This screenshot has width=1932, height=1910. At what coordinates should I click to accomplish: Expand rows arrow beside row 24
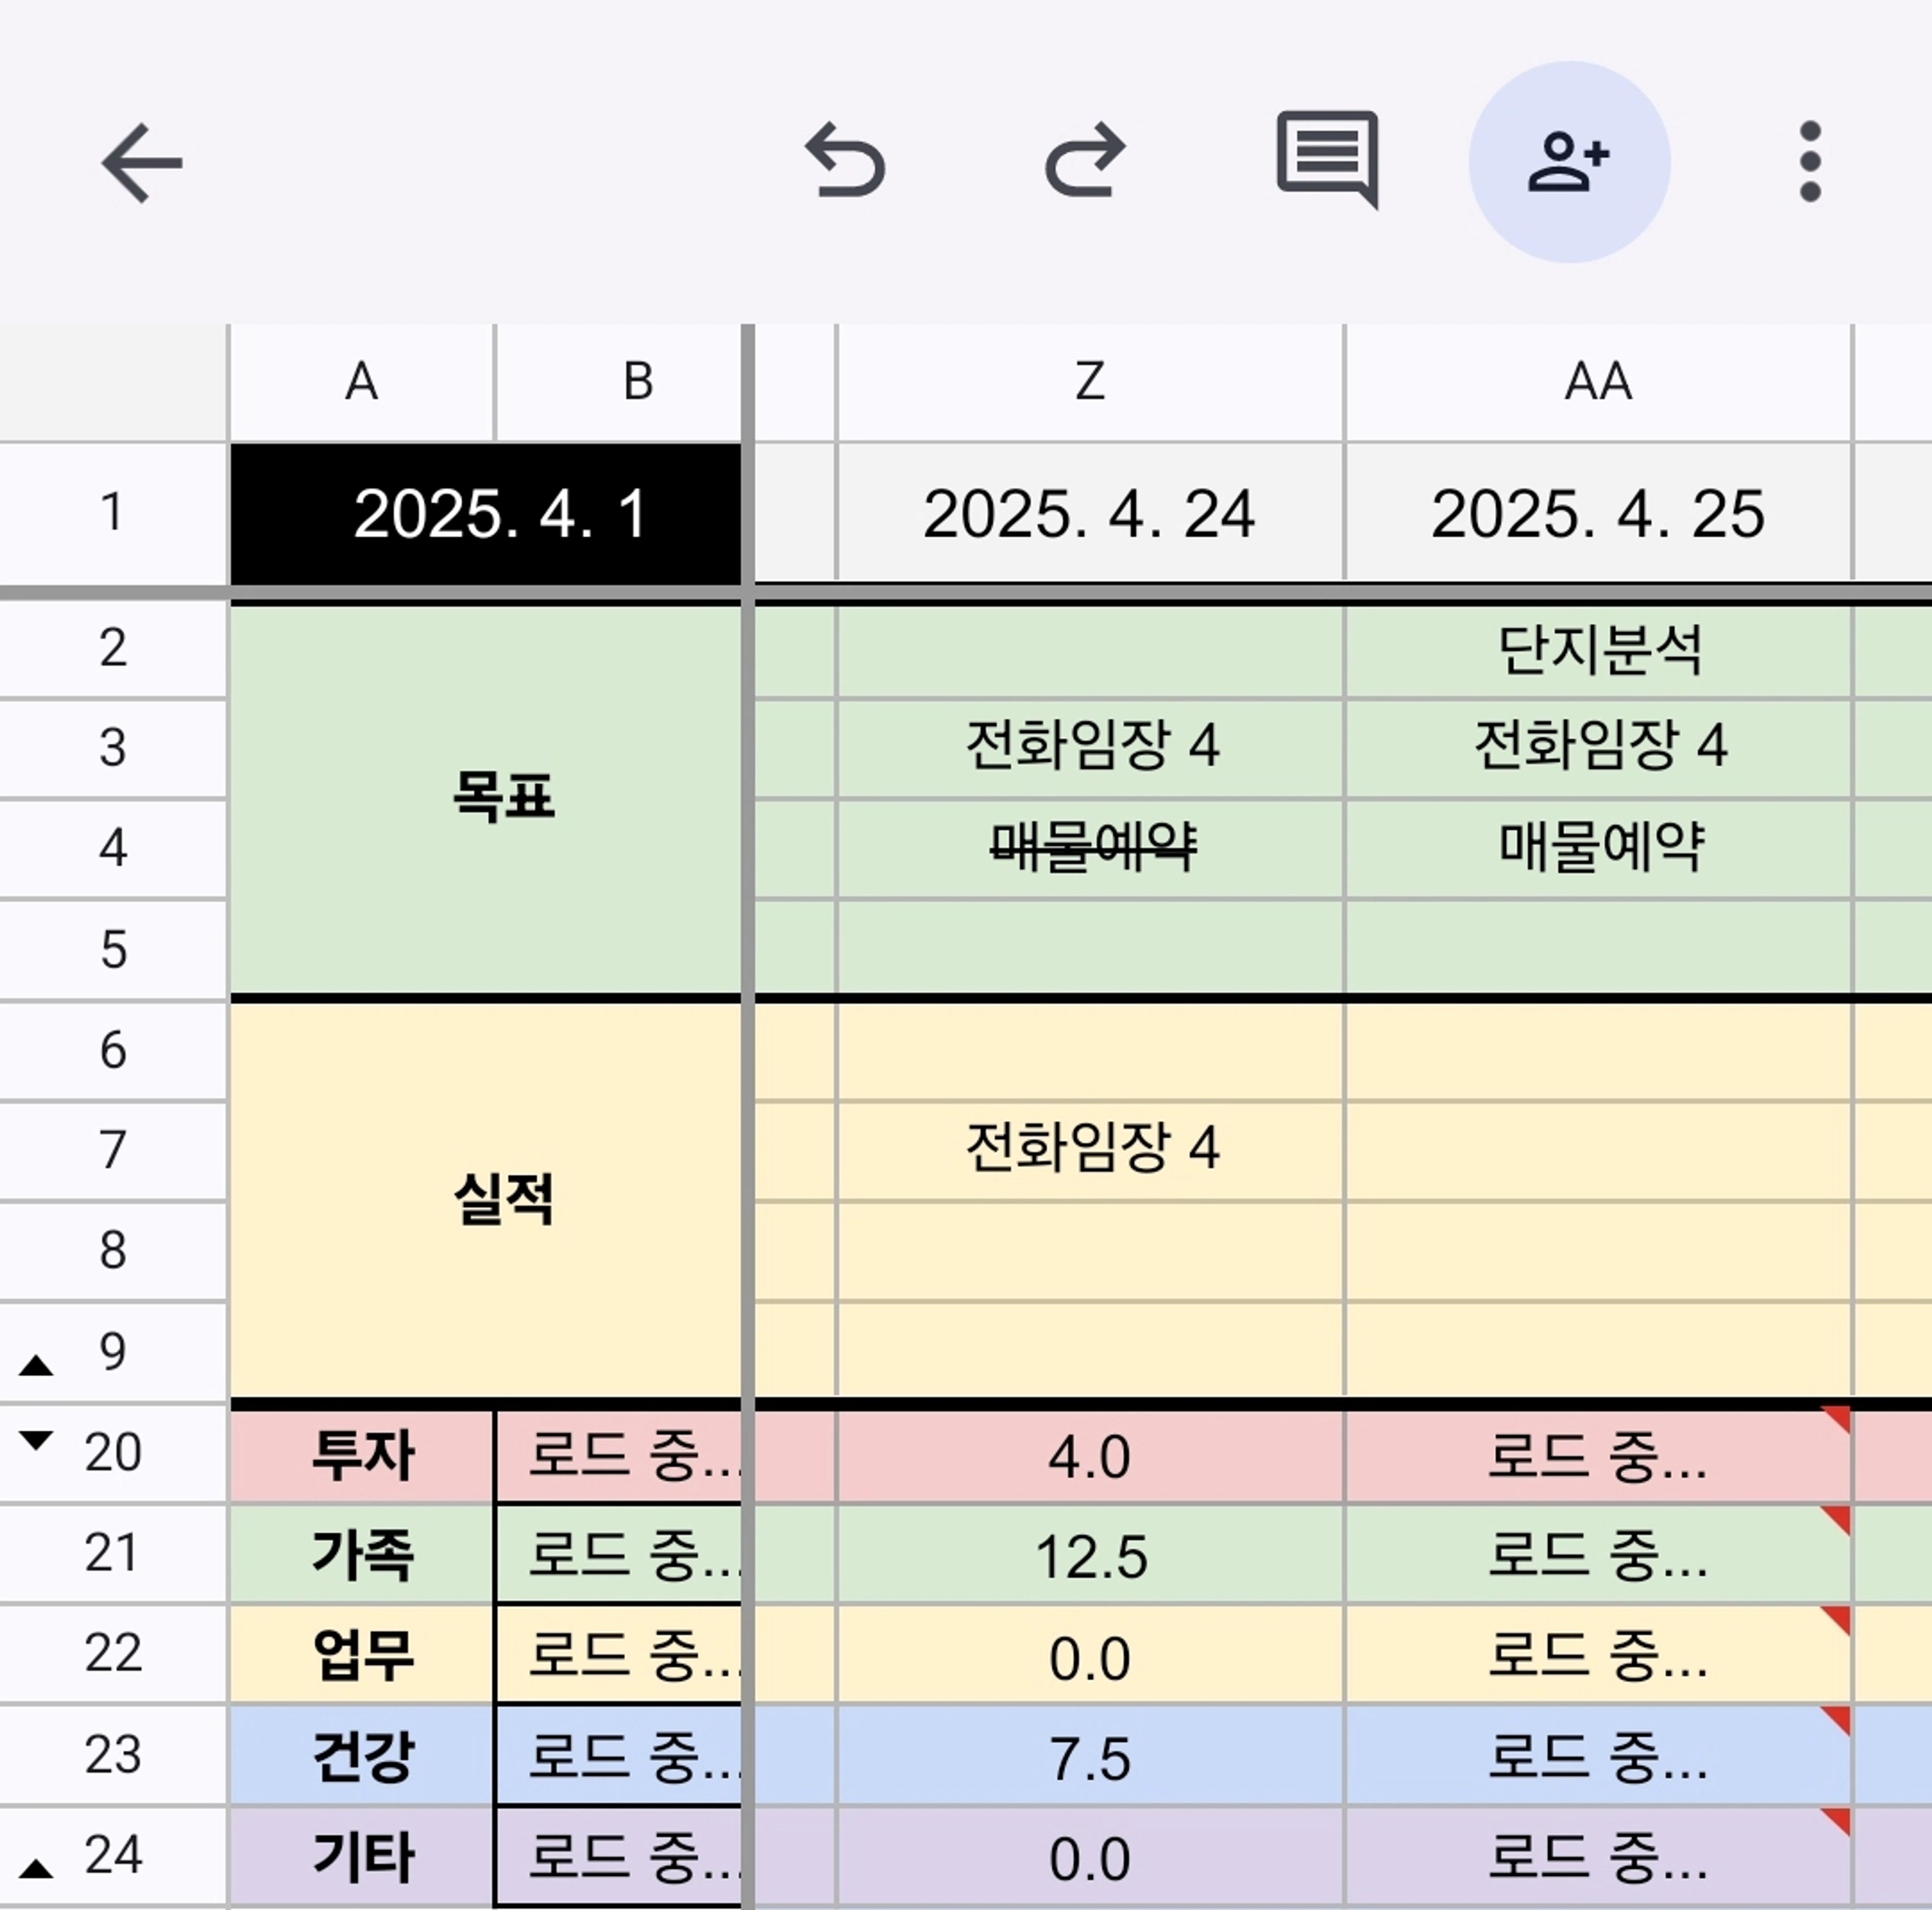pyautogui.click(x=36, y=1868)
